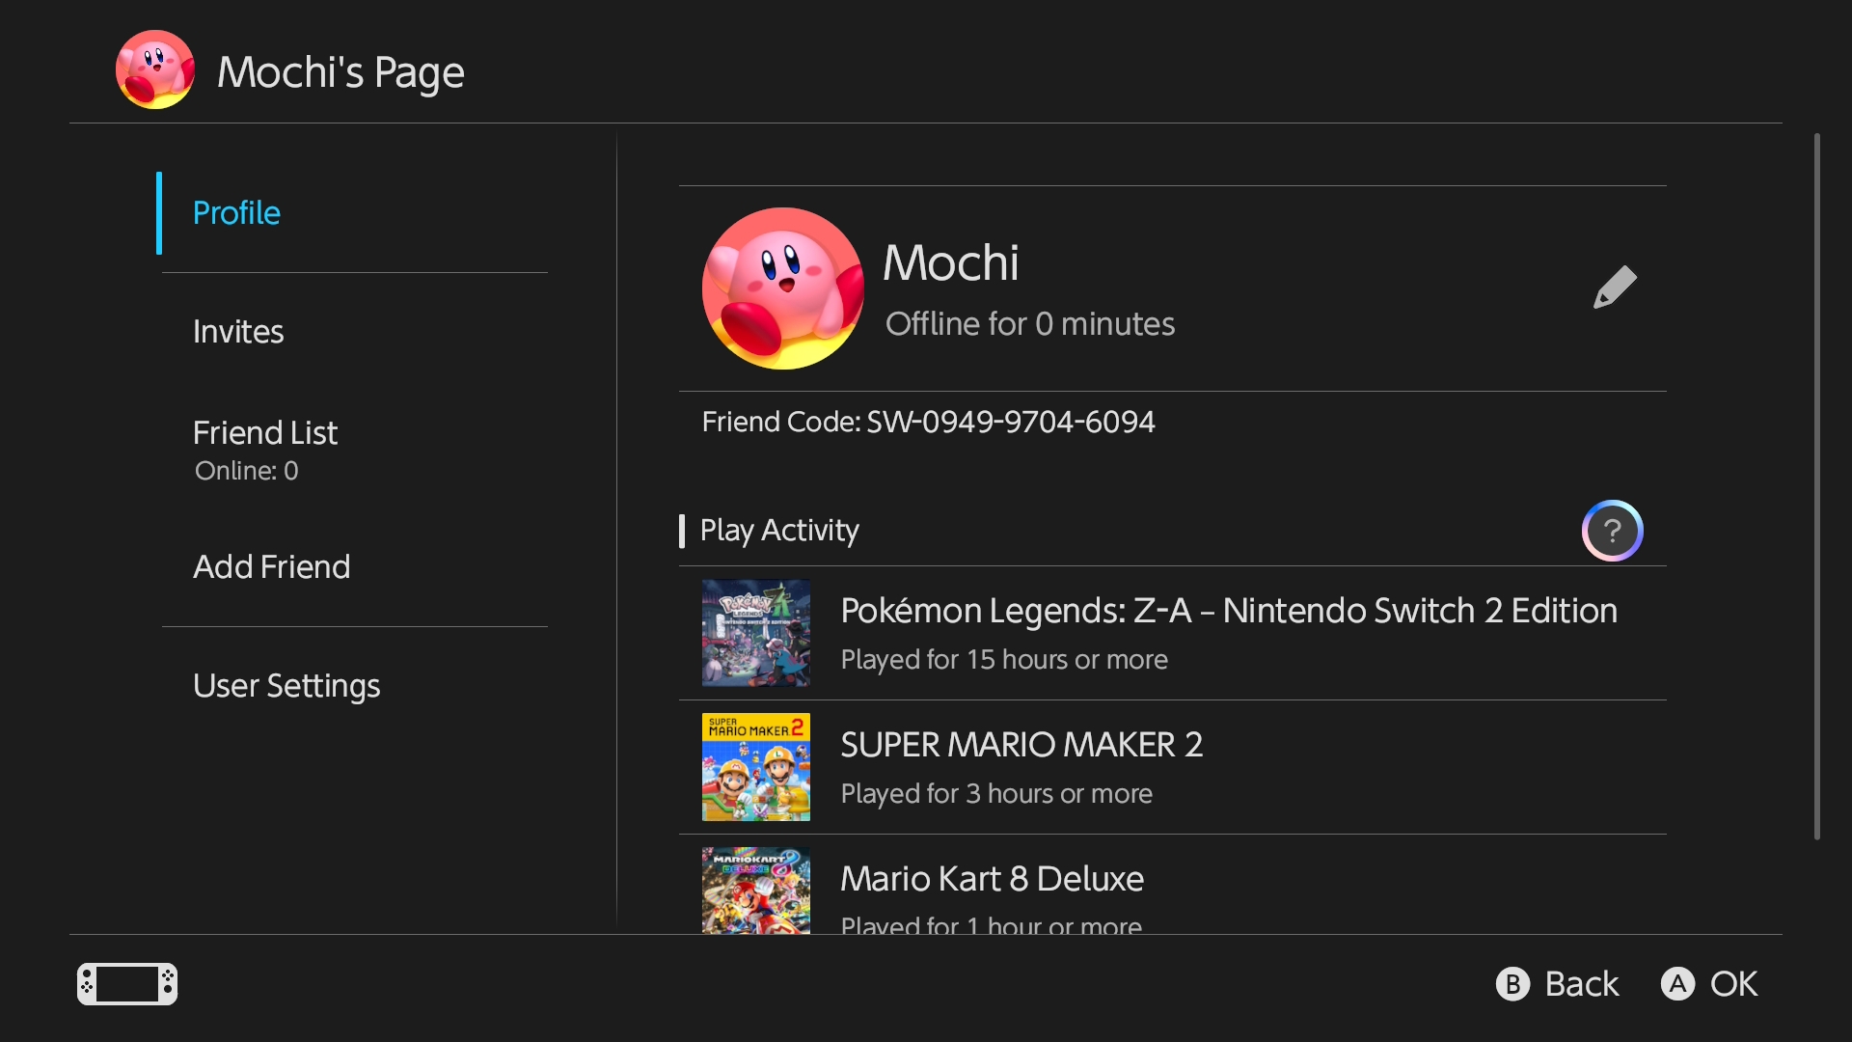The height and width of the screenshot is (1042, 1852).
Task: Click the Back label button
Action: tap(1558, 984)
